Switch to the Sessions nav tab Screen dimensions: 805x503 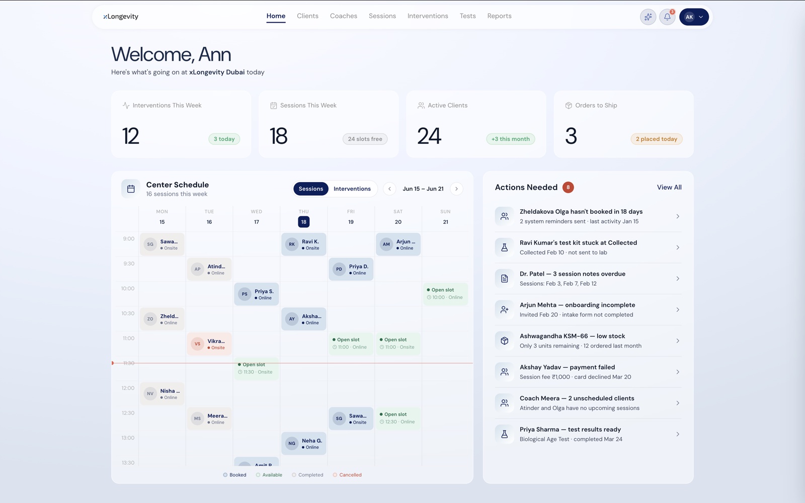click(x=382, y=16)
